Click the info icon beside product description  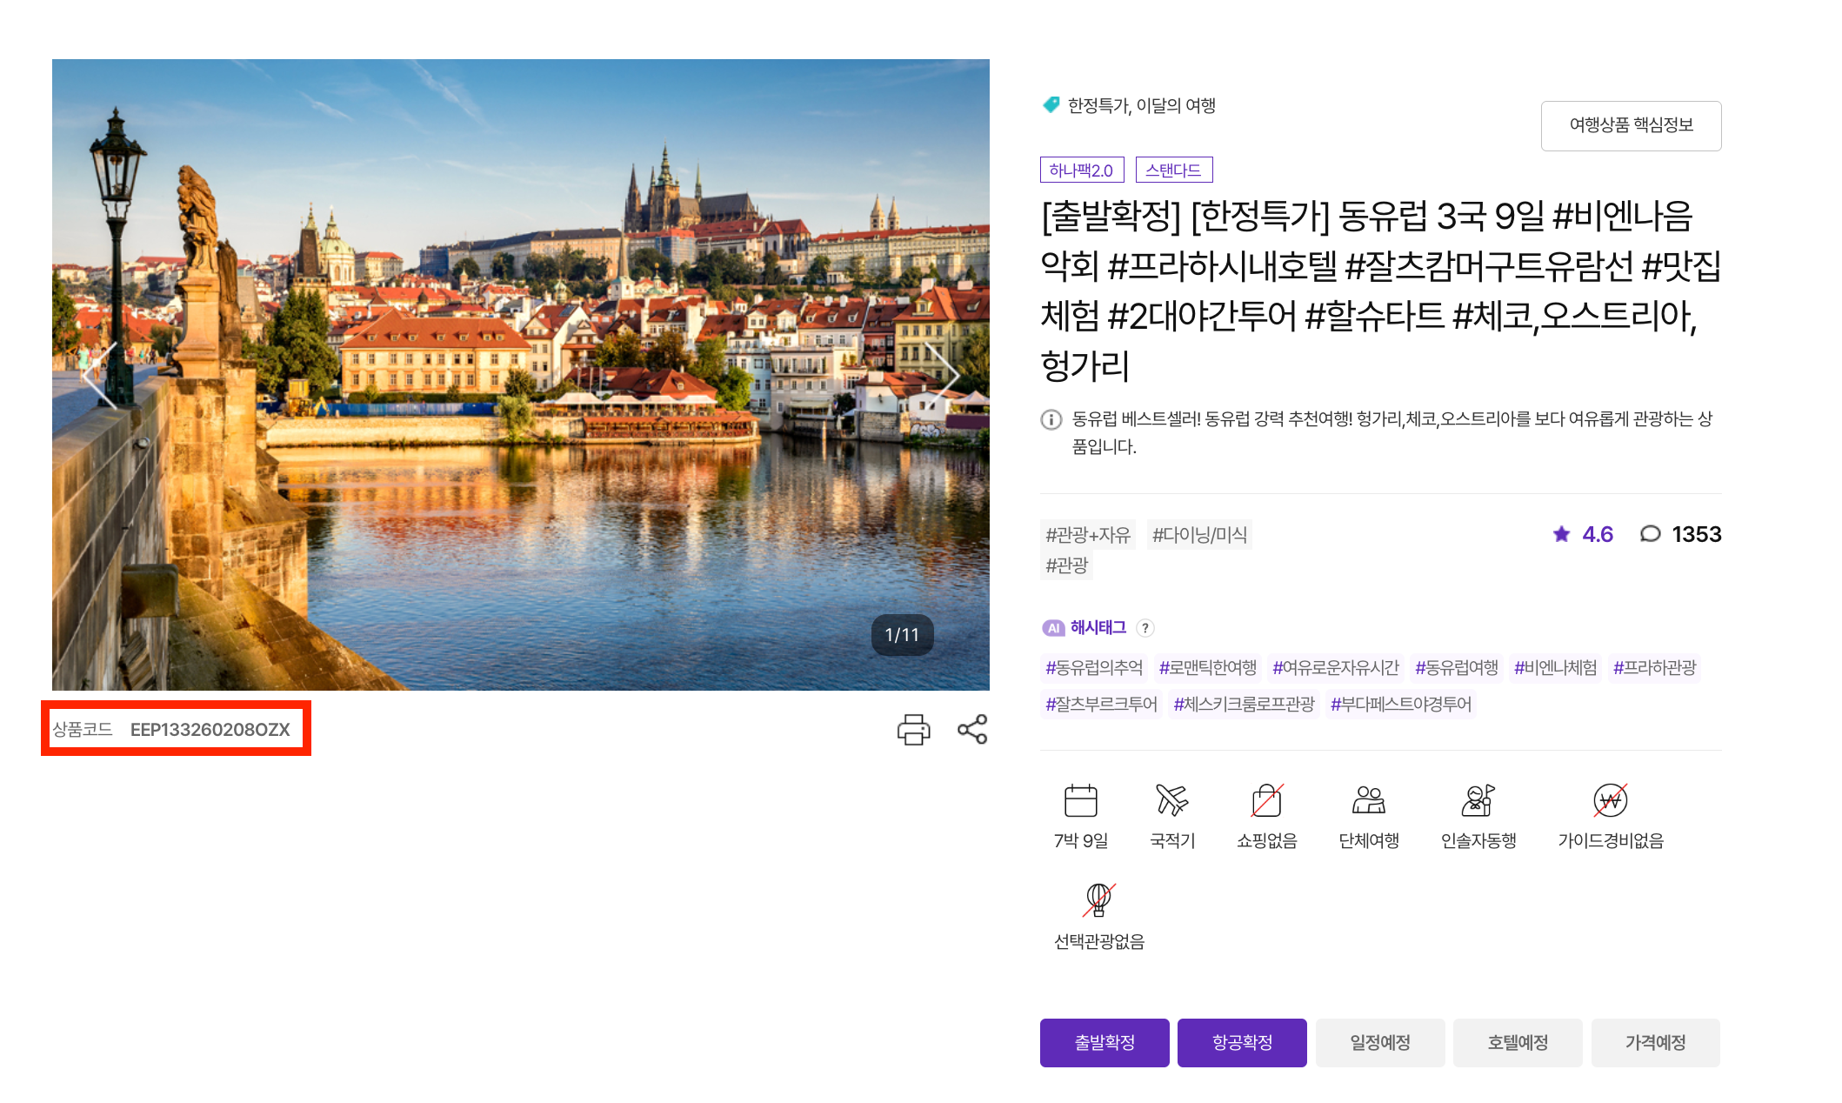click(1051, 420)
